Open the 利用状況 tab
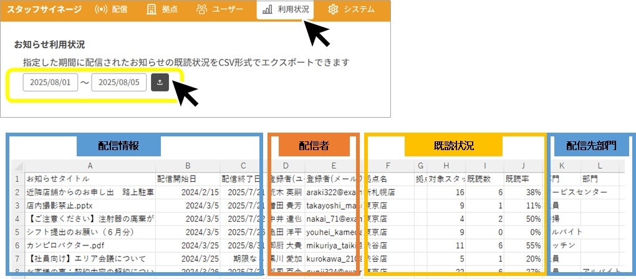The height and width of the screenshot is (279, 636). pyautogui.click(x=286, y=10)
